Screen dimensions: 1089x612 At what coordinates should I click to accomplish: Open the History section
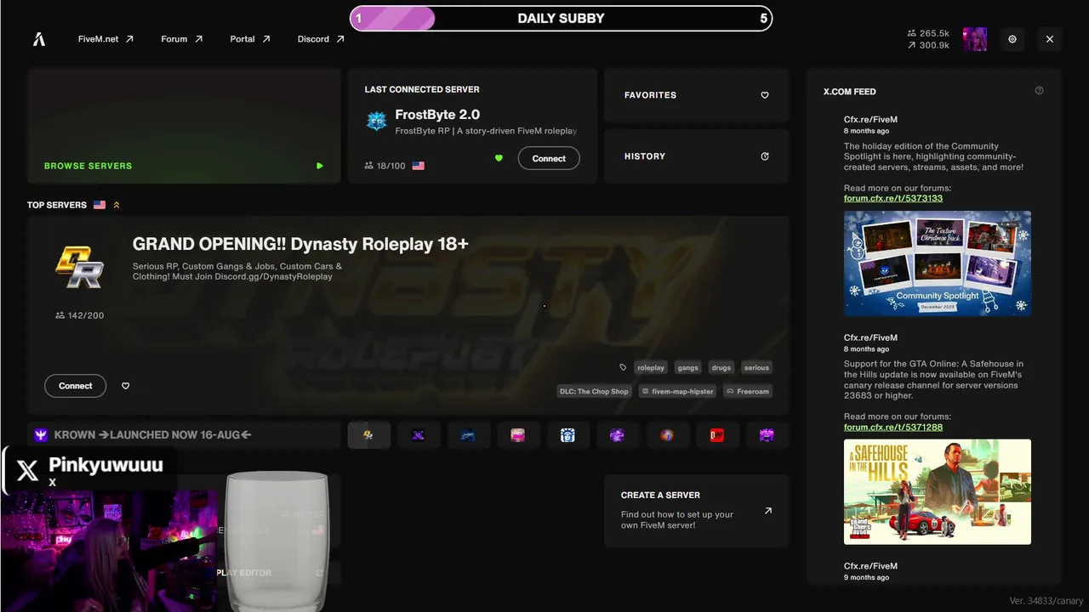[x=697, y=156]
